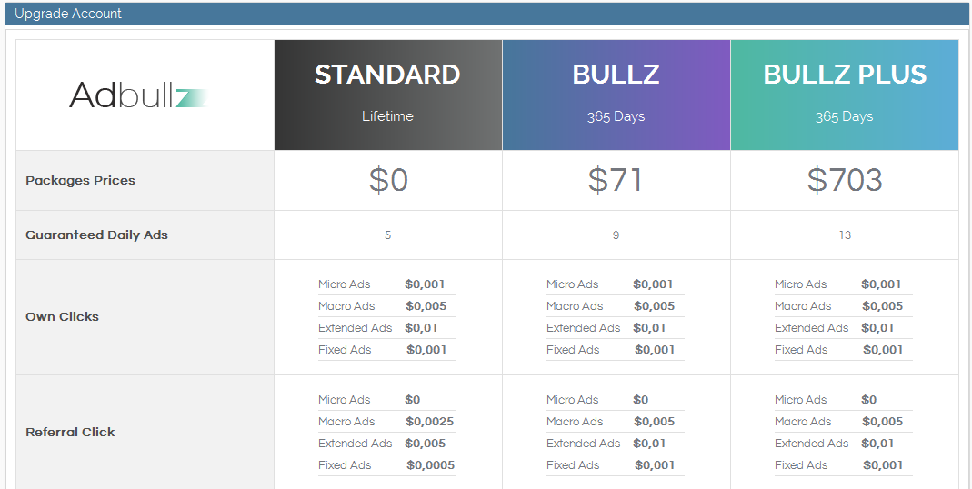972x489 pixels.
Task: Click the Referral Click row label
Action: (70, 432)
